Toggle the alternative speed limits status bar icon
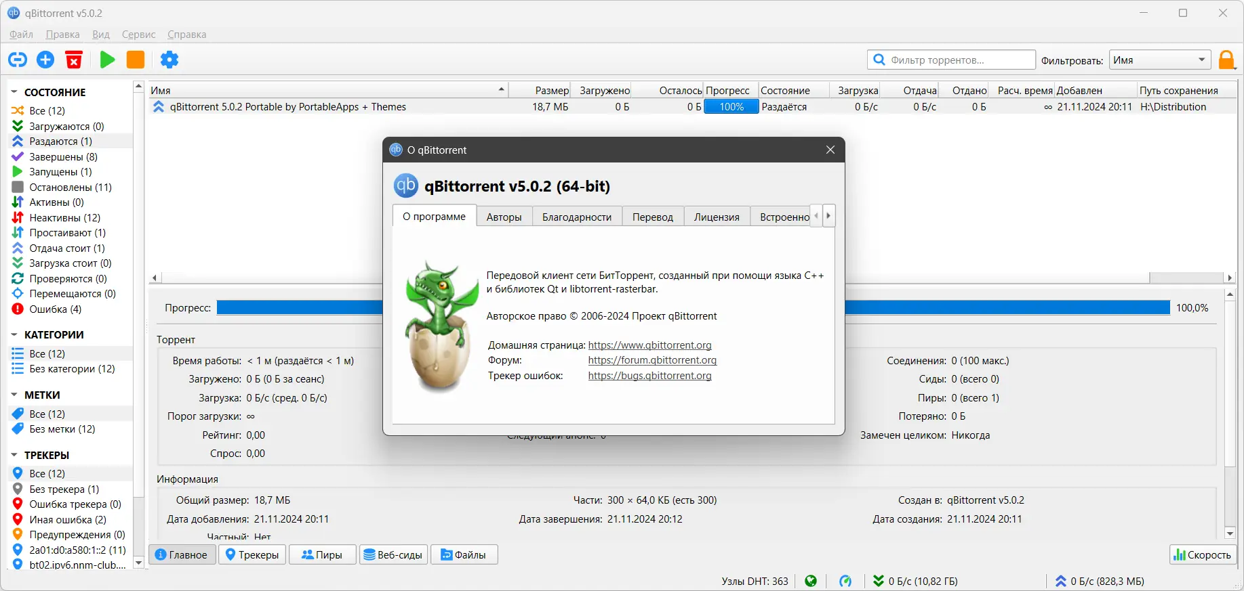Image resolution: width=1244 pixels, height=591 pixels. pos(845,581)
